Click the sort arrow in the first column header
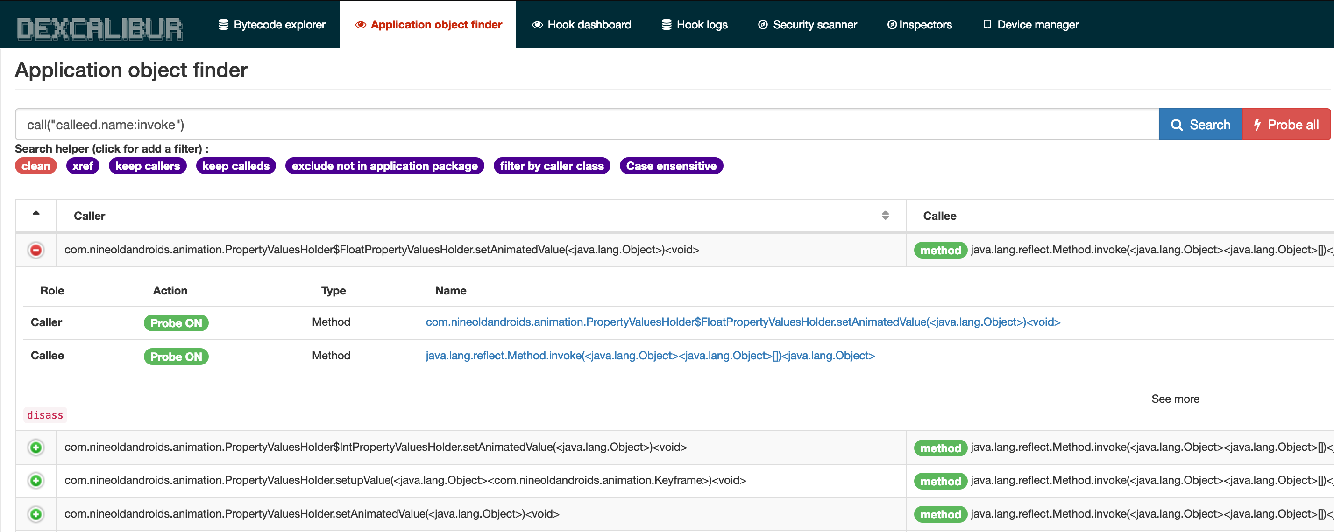1334x532 pixels. pos(35,213)
